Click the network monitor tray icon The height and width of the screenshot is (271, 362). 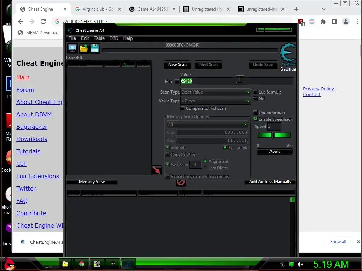(292, 264)
